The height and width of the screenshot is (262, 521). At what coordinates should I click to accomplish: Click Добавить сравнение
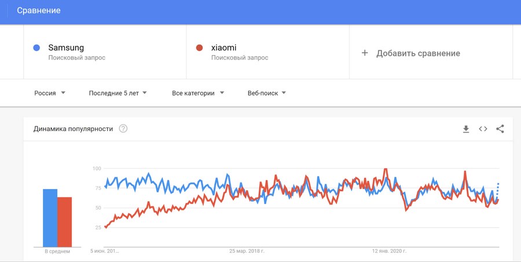(x=418, y=53)
